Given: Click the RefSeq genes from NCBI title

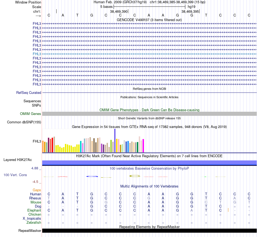Looking at the screenshot, I should [149, 89].
